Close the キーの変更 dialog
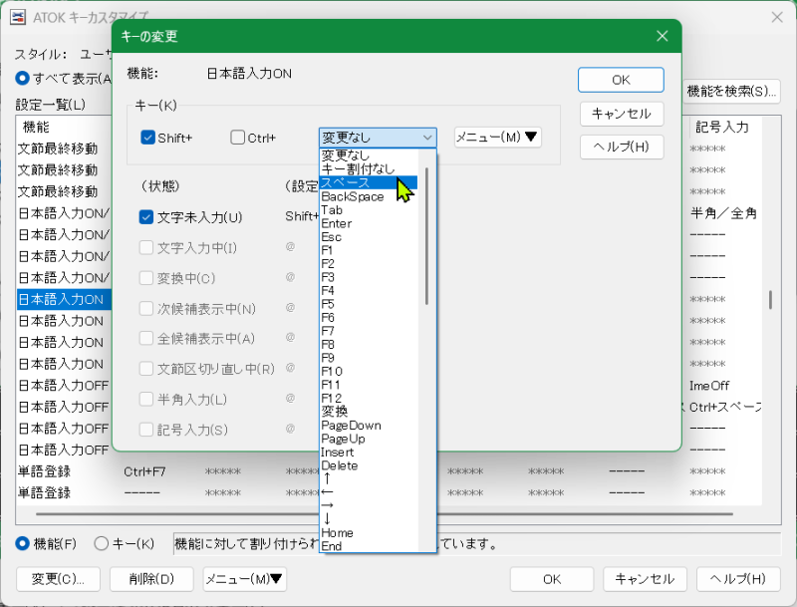This screenshot has height=607, width=797. [x=662, y=36]
